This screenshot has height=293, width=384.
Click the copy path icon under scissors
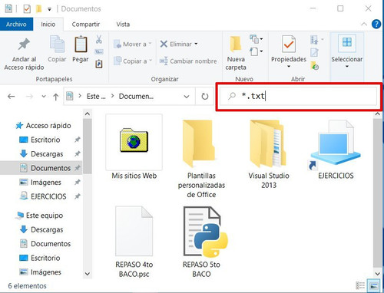point(99,52)
